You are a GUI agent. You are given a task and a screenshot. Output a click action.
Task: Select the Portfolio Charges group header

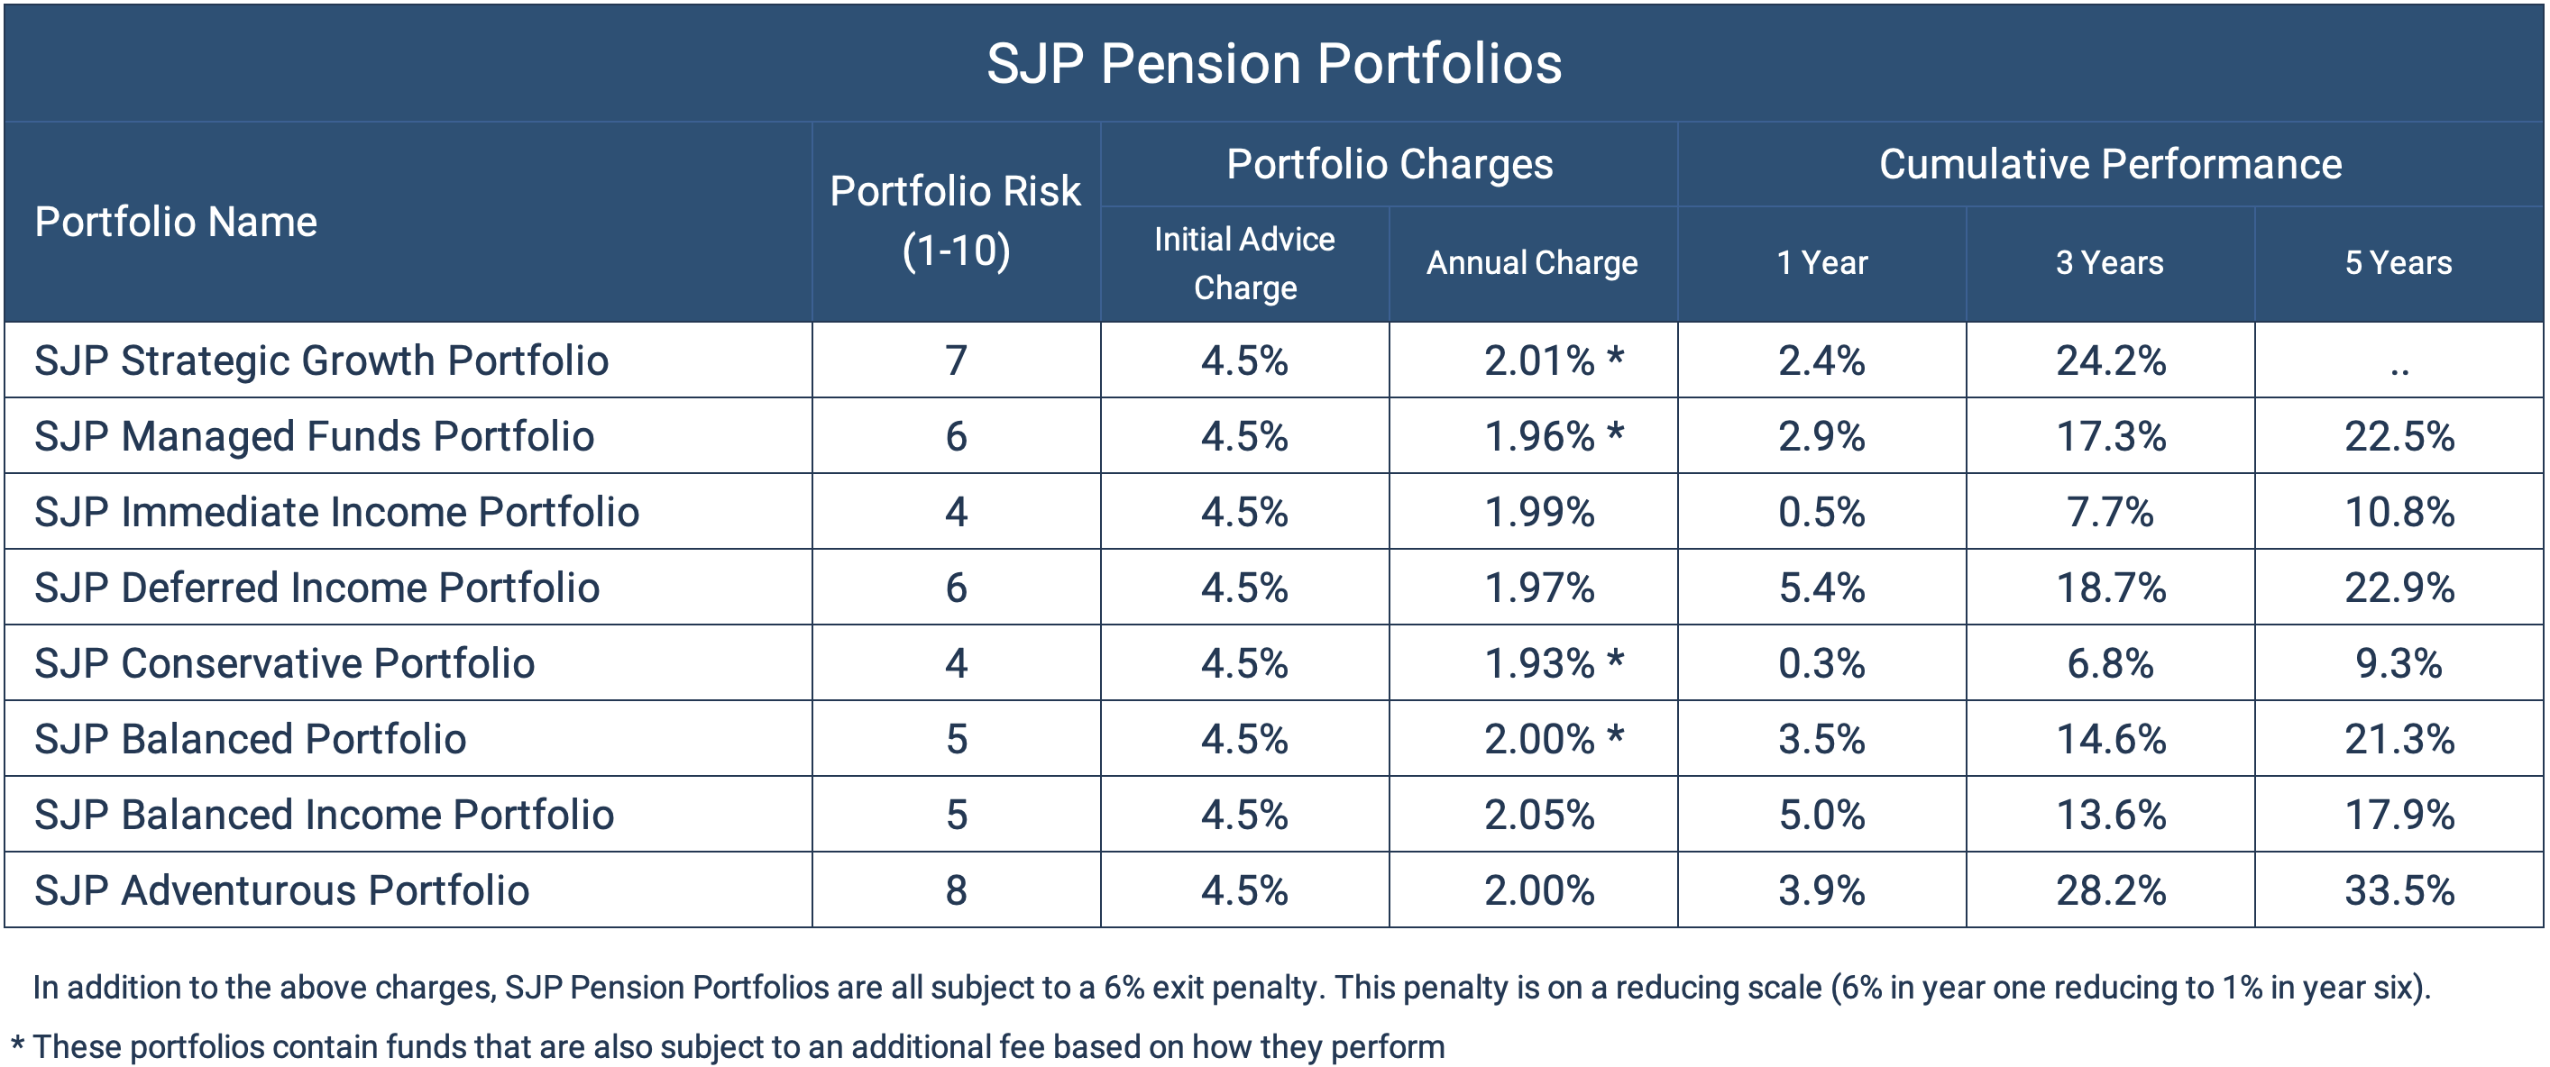coord(1389,164)
